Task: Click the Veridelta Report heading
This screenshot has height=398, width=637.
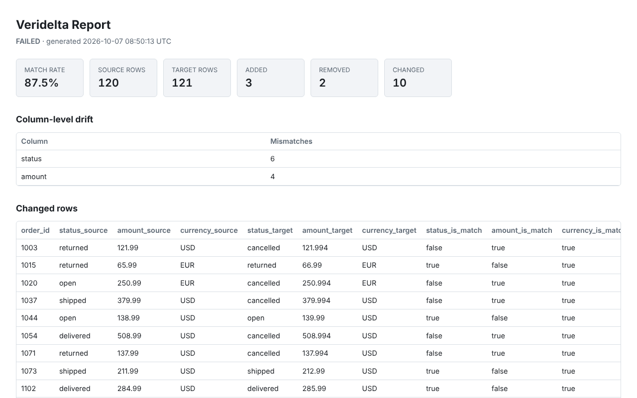Action: pos(63,25)
